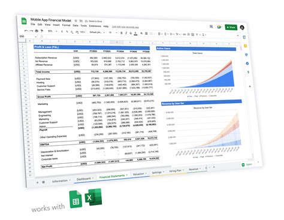Open the File menu
284x220 pixels.
click(x=33, y=24)
